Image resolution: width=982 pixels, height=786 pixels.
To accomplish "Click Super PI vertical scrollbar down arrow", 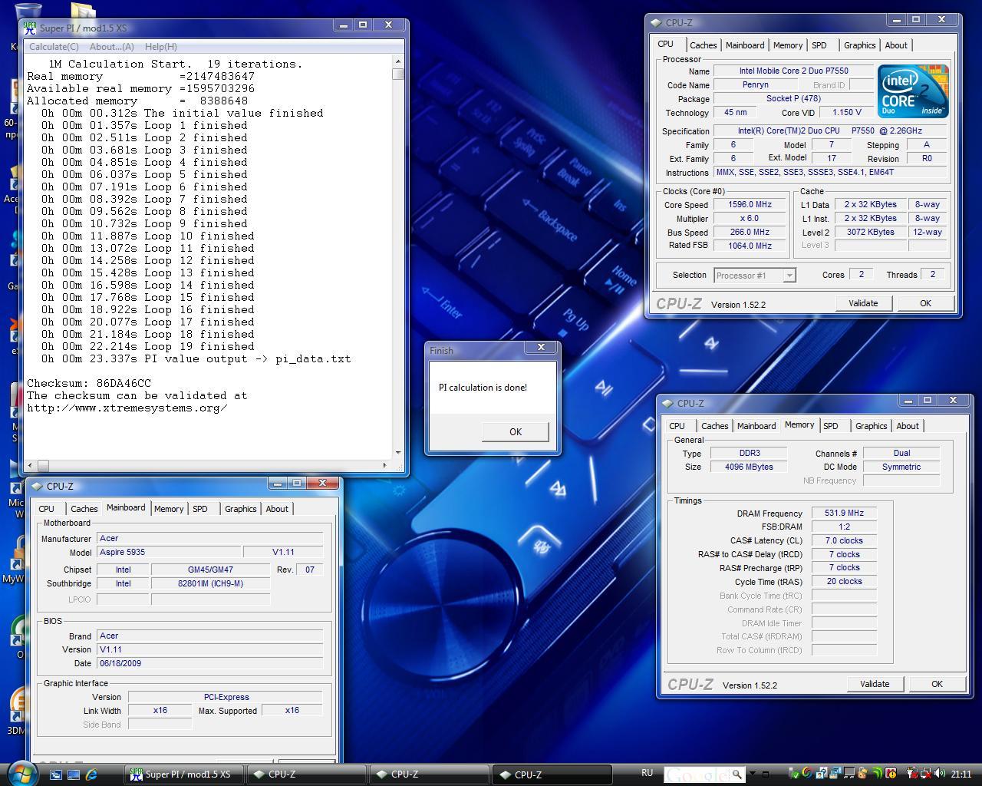I will click(397, 453).
